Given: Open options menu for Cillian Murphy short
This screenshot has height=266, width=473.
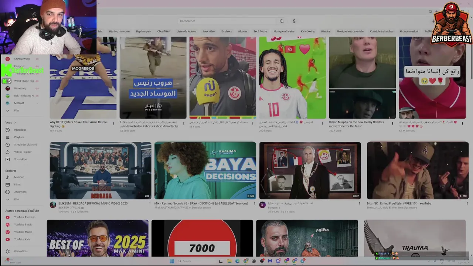Looking at the screenshot, I should [x=392, y=124].
